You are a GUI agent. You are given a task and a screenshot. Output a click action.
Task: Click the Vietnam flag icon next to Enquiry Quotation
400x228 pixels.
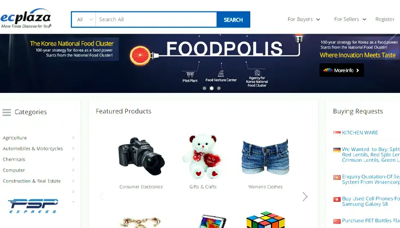[337, 177]
